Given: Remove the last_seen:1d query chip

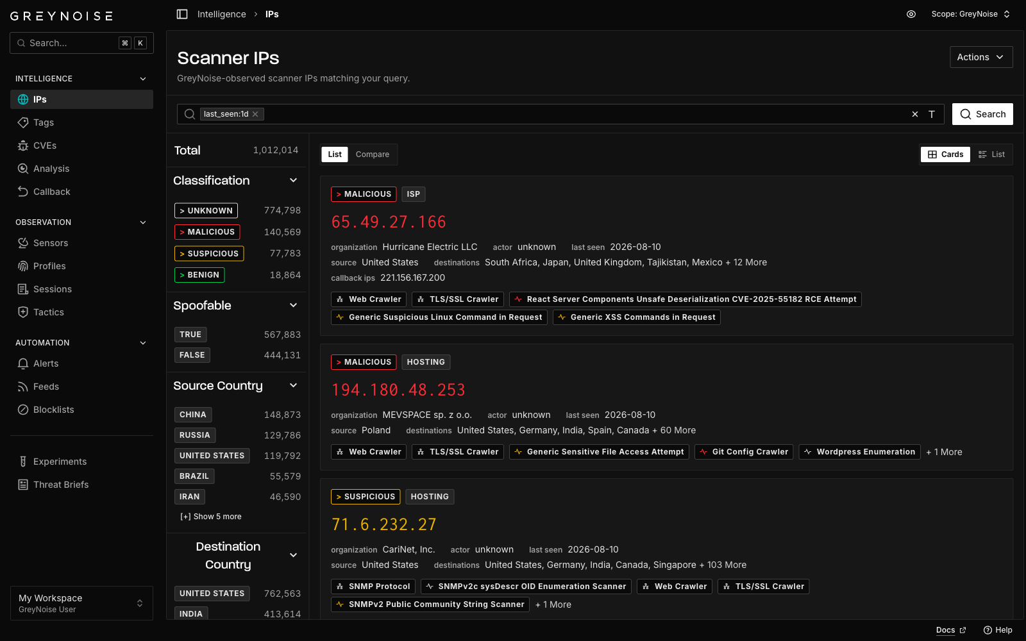Looking at the screenshot, I should pos(255,114).
